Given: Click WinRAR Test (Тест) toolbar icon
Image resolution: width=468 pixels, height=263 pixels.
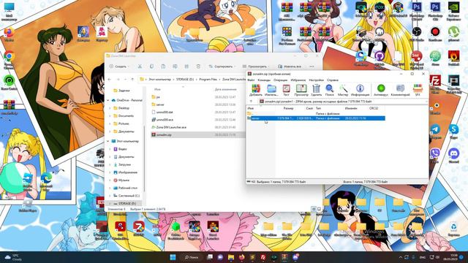Looking at the screenshot, I should [x=286, y=90].
